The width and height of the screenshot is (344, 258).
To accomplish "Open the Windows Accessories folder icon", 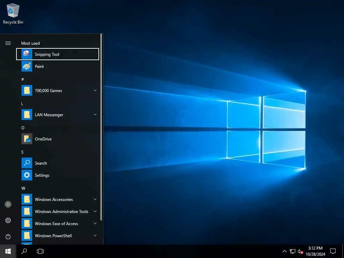I will click(x=27, y=199).
